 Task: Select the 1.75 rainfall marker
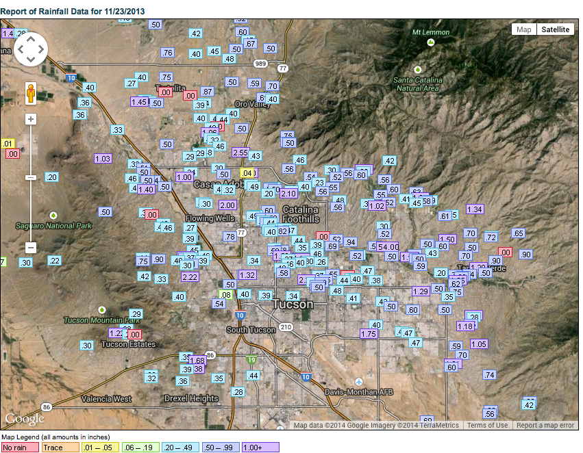click(369, 333)
